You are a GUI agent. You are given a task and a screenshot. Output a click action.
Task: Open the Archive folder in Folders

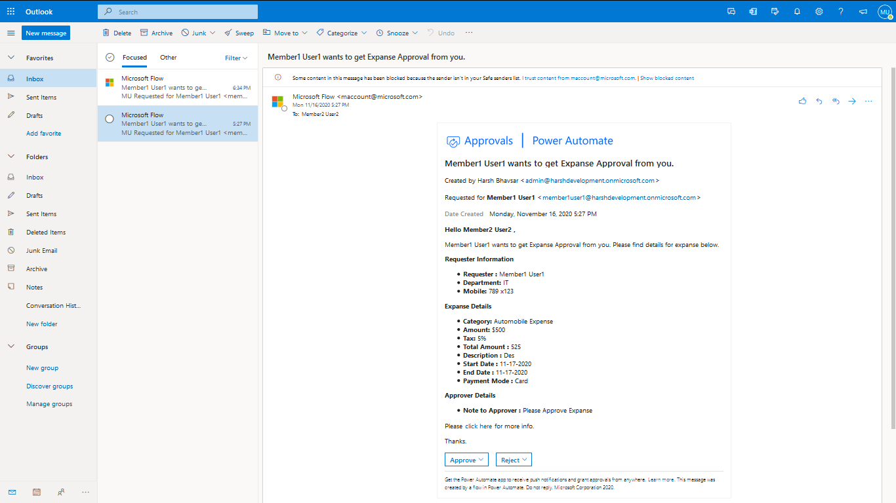coord(49,269)
